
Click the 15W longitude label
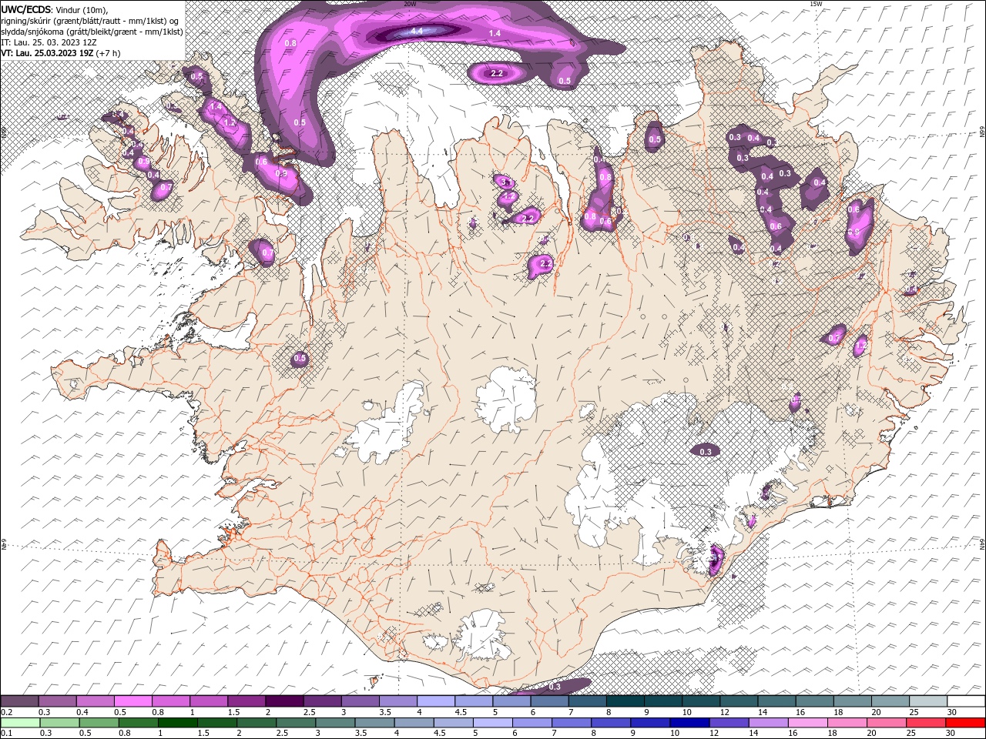tap(816, 4)
